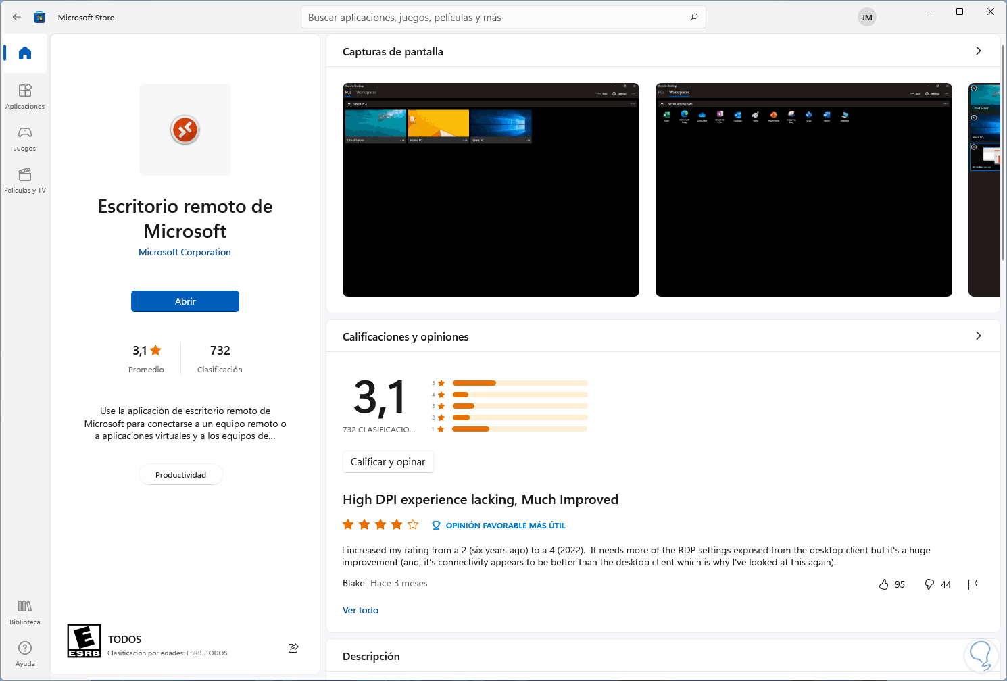The height and width of the screenshot is (681, 1007).
Task: Click the Descripción section header
Action: [371, 656]
